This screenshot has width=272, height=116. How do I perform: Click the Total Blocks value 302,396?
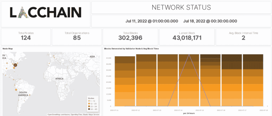coord(130,38)
